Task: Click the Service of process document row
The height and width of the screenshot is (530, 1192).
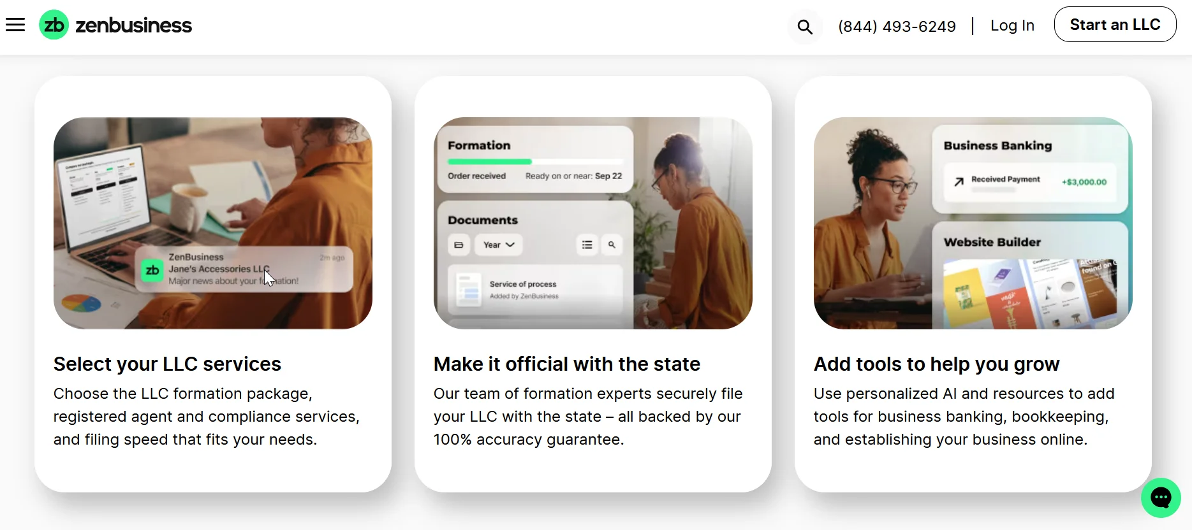Action: coord(534,290)
